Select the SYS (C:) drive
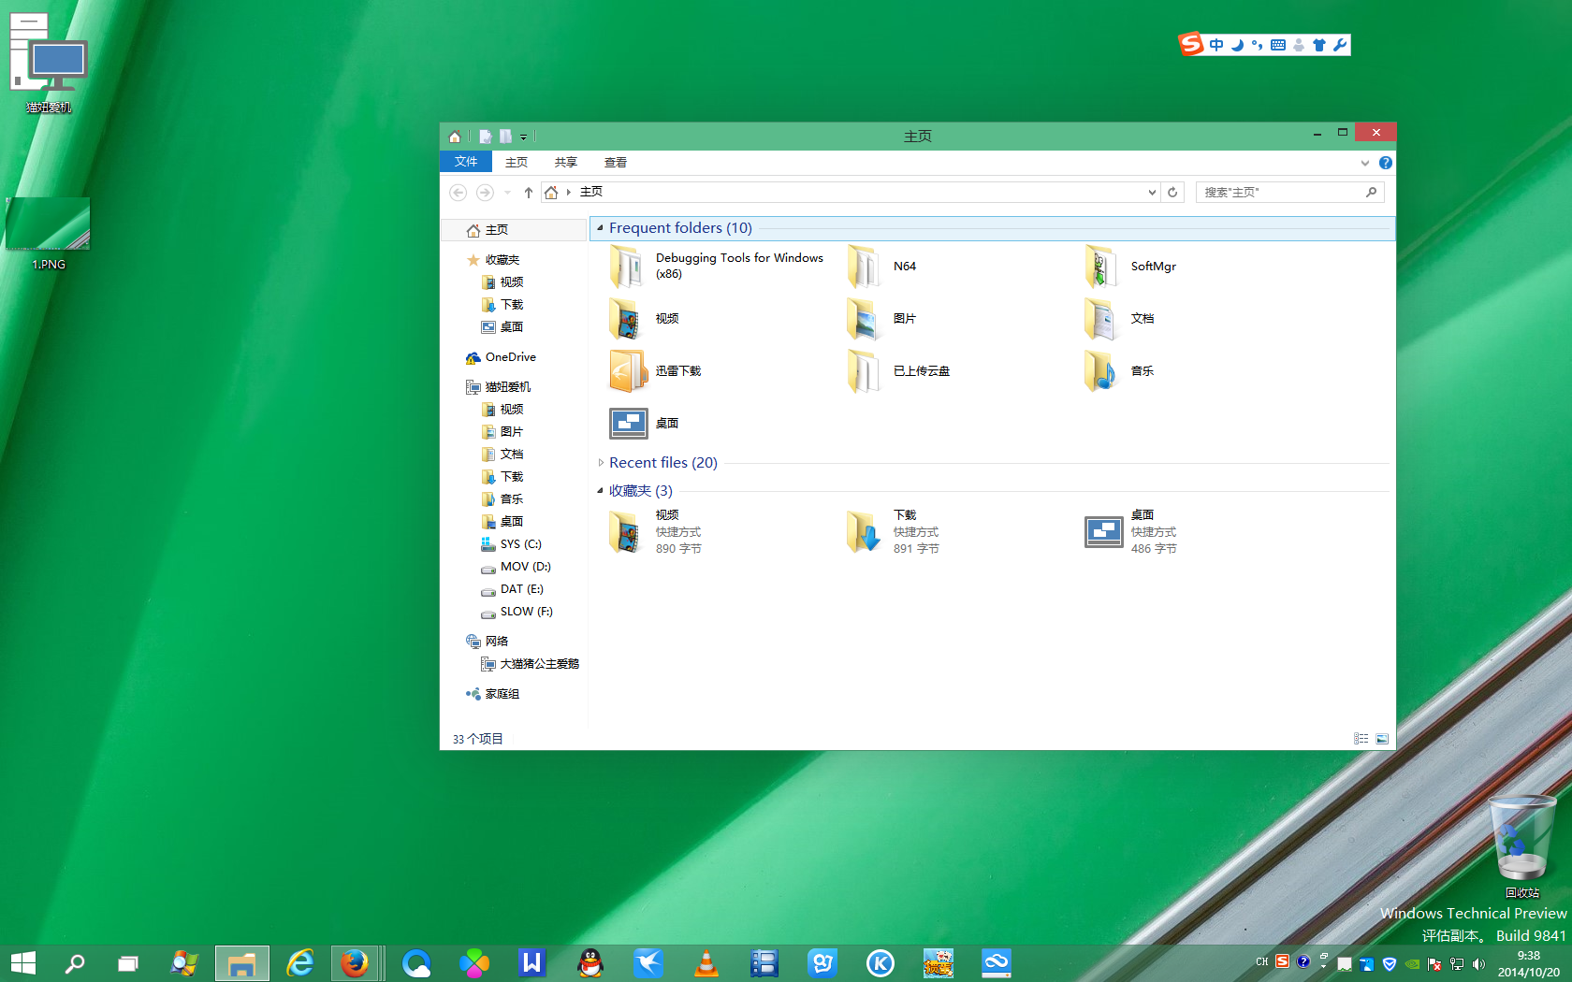The image size is (1572, 982). click(x=511, y=544)
